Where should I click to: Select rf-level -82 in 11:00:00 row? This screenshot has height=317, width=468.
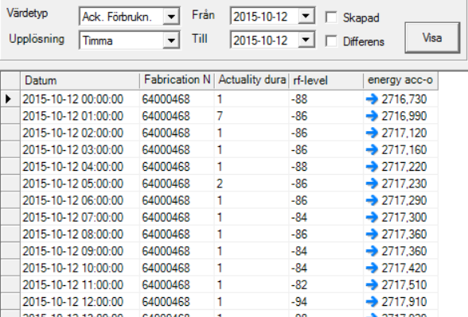(x=326, y=284)
